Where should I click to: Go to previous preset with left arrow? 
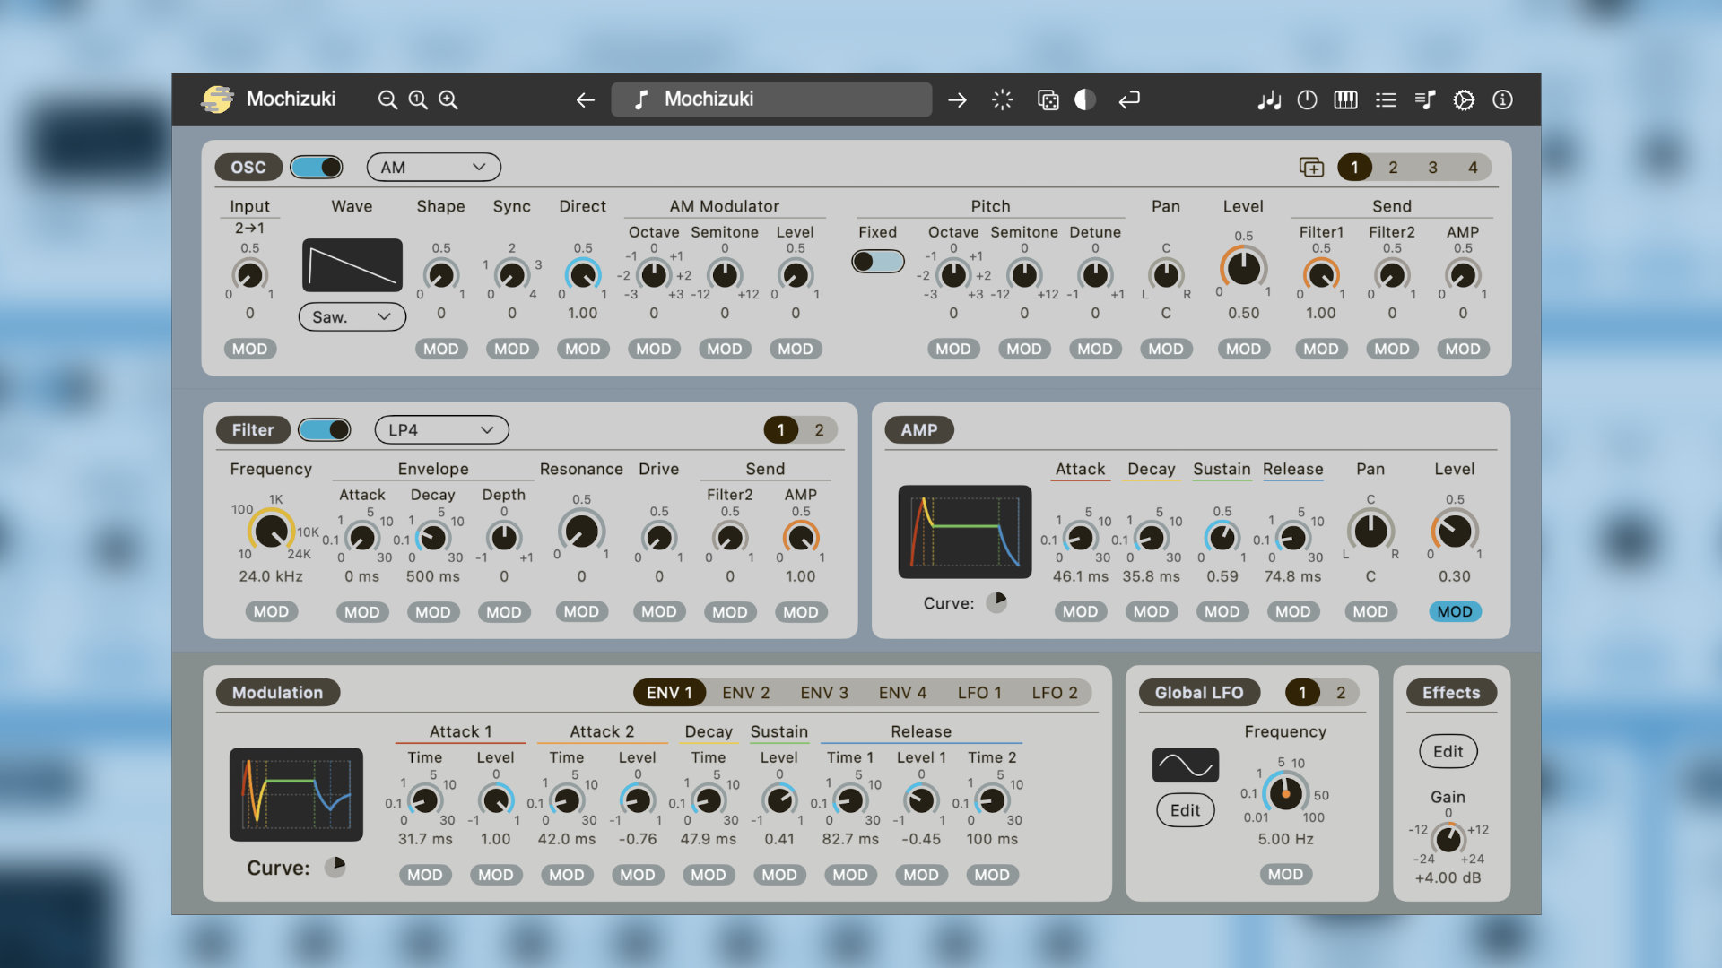pyautogui.click(x=586, y=99)
